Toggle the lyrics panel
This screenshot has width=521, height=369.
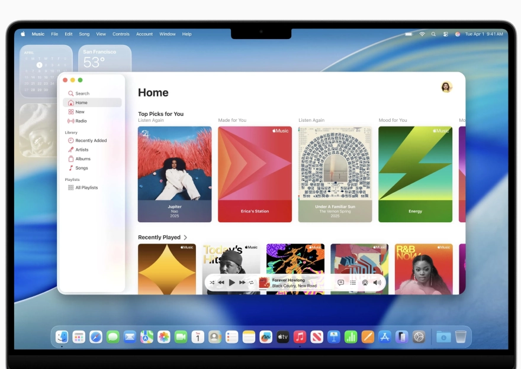point(342,282)
